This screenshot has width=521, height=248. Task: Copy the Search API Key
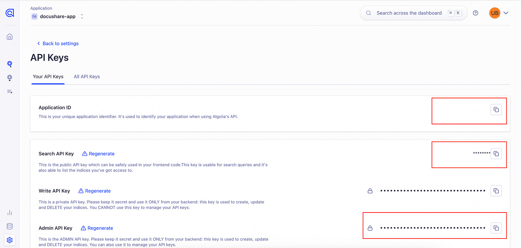tap(496, 154)
